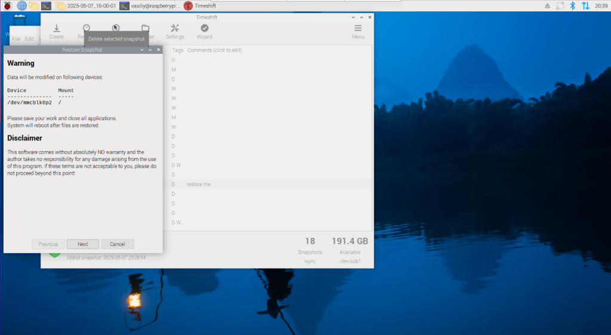Open Timeshift Settings with the tools icon

175,31
